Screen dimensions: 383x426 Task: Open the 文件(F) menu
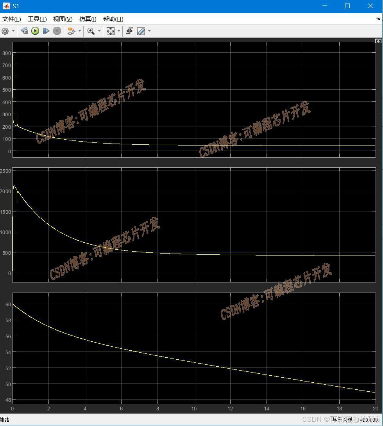(12, 19)
